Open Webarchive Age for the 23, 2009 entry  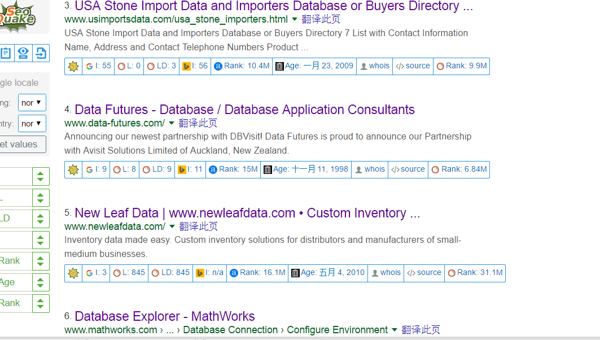tap(314, 66)
